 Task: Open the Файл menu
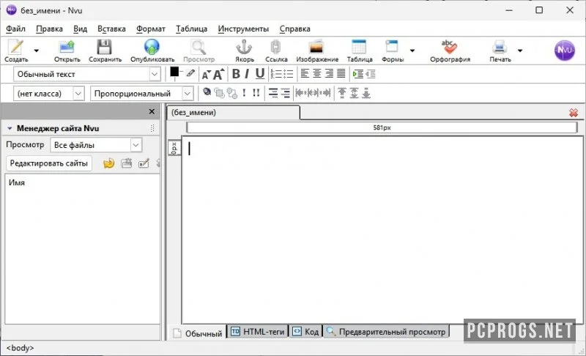[x=15, y=29]
